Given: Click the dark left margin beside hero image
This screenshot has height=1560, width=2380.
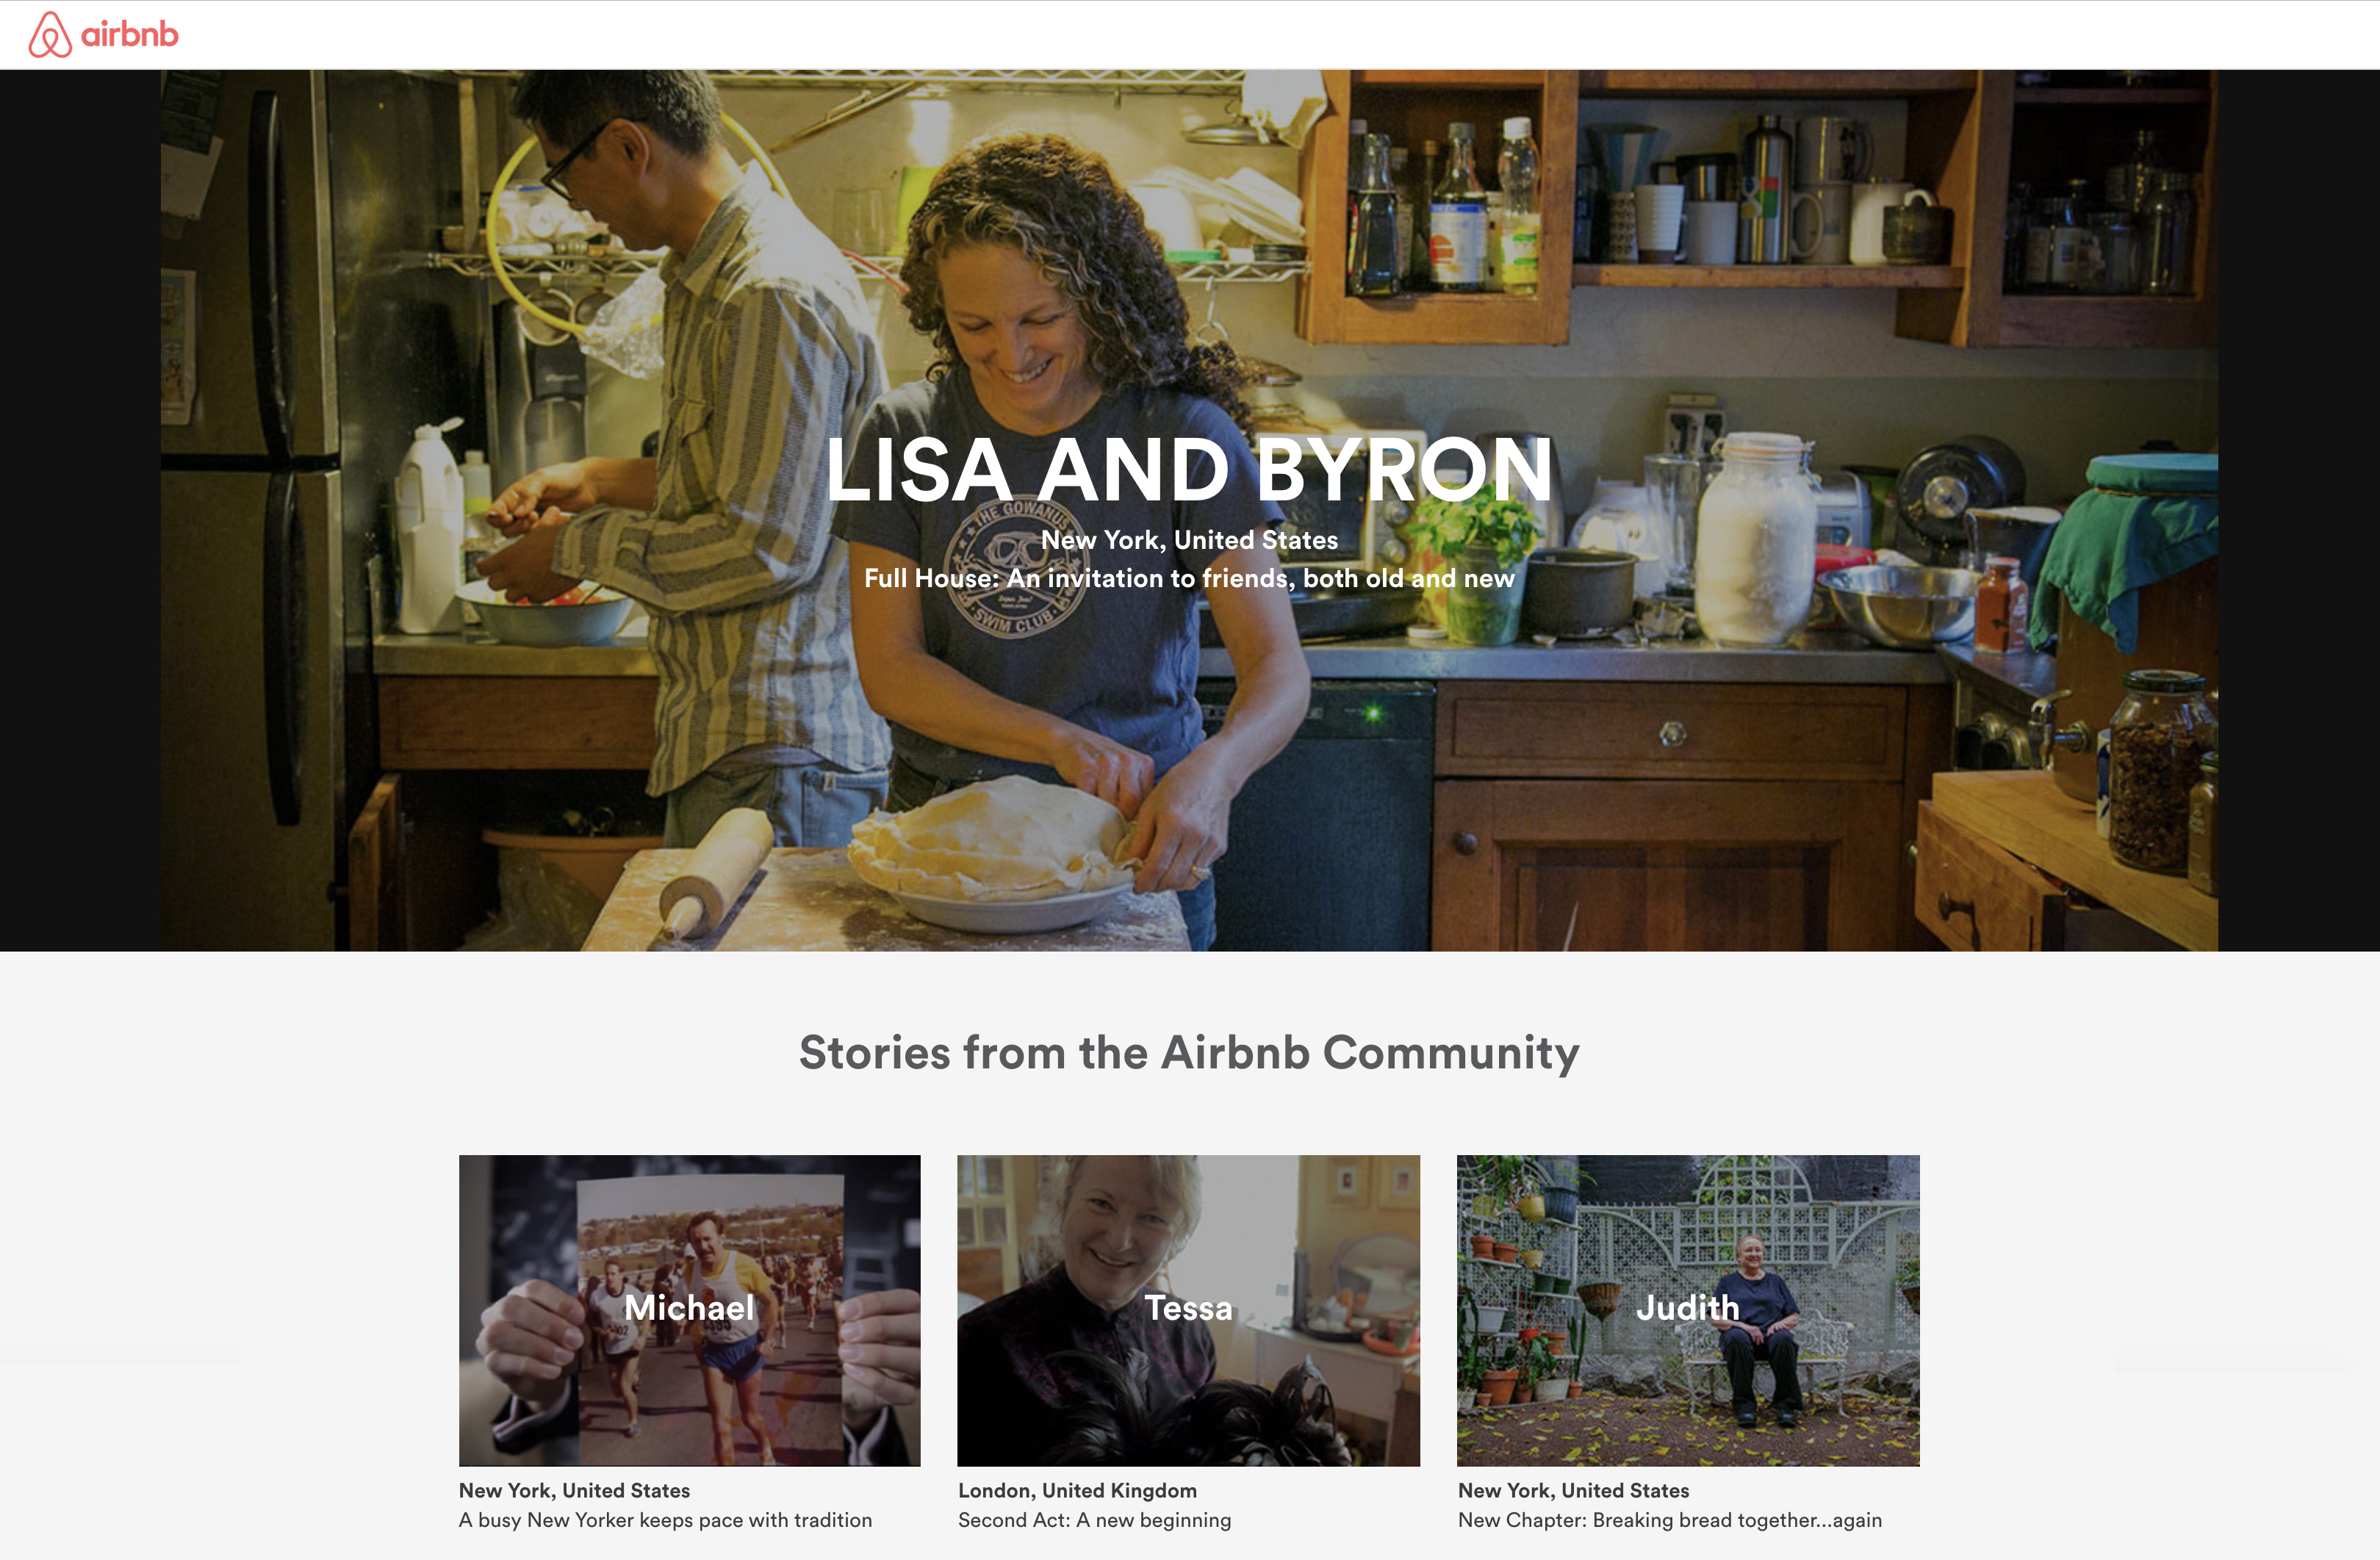Looking at the screenshot, I should [80, 510].
